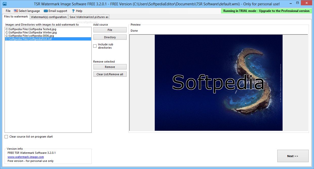This screenshot has width=314, height=169.
Task: Add source Directory button
Action: pos(110,37)
